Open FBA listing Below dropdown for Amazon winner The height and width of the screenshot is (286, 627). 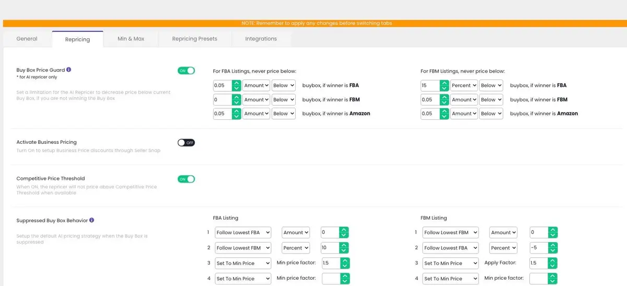[x=284, y=113]
